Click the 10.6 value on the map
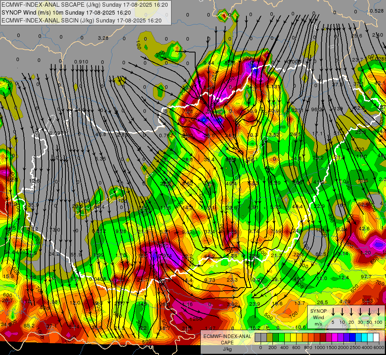The image size is (386, 355). pyautogui.click(x=300, y=327)
